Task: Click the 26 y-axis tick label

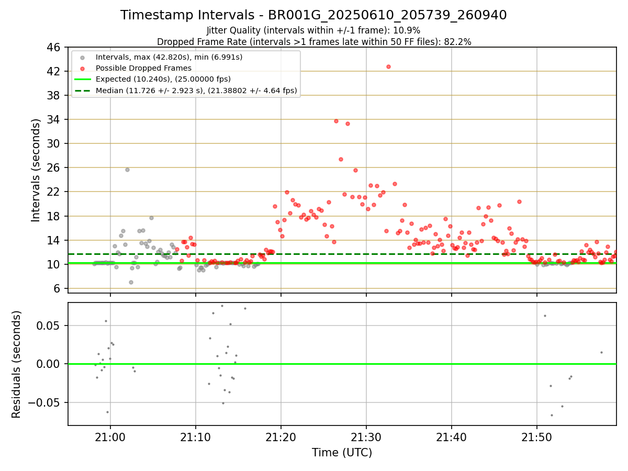Action: [x=54, y=167]
